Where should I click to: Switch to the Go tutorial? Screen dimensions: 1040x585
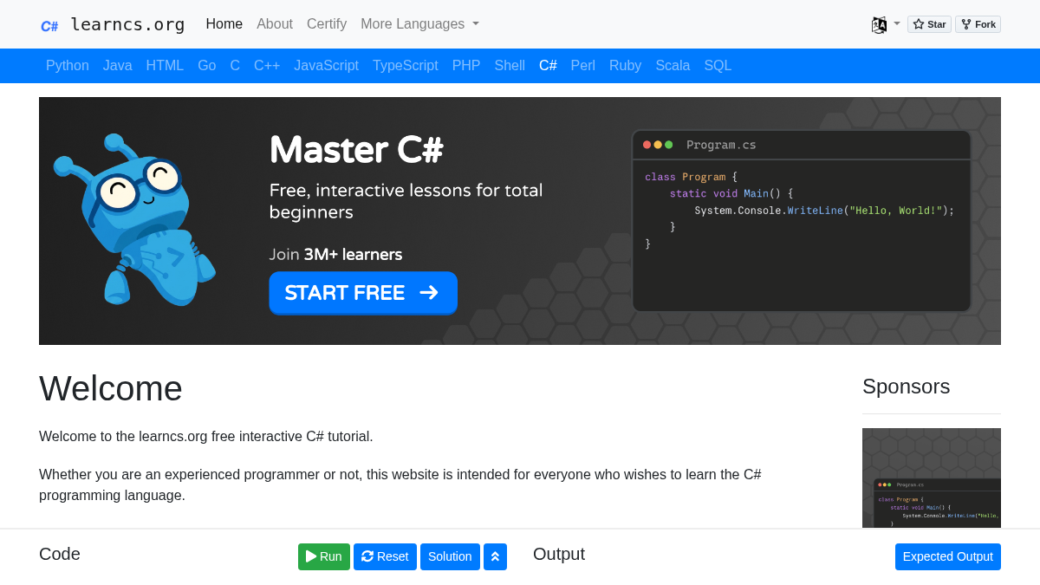[207, 66]
